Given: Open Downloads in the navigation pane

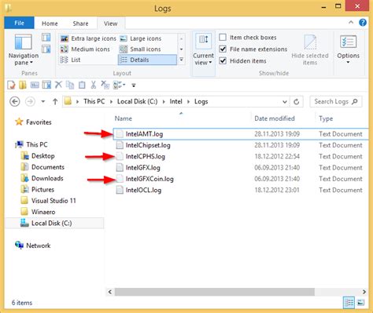Looking at the screenshot, I should pos(42,178).
